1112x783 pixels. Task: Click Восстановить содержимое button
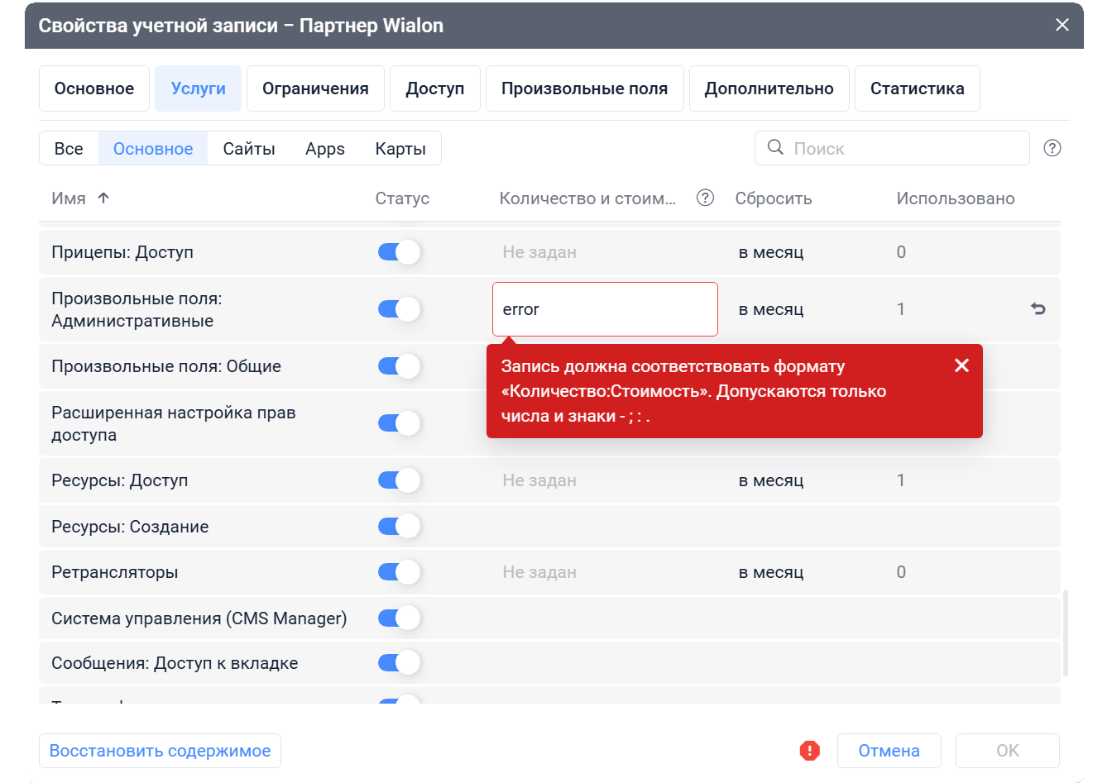point(160,751)
